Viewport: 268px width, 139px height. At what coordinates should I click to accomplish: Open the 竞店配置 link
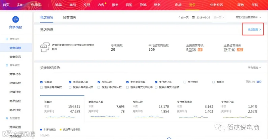254,29
